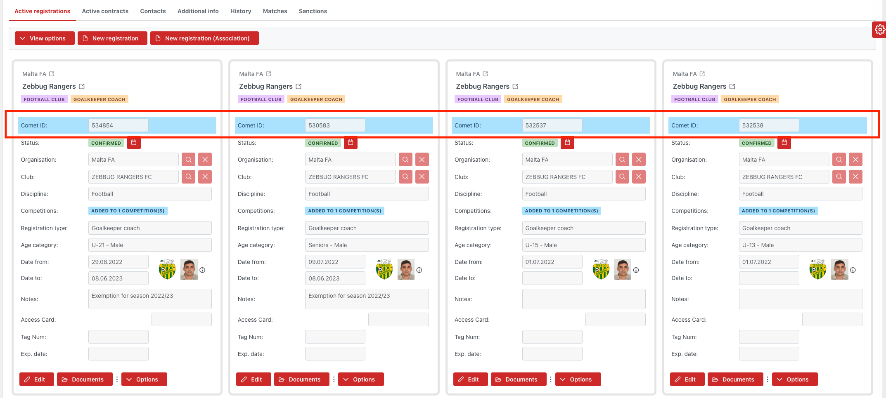Open Zebbug Rangers external link in third card
Screen dimensions: 886x398
click(x=515, y=86)
